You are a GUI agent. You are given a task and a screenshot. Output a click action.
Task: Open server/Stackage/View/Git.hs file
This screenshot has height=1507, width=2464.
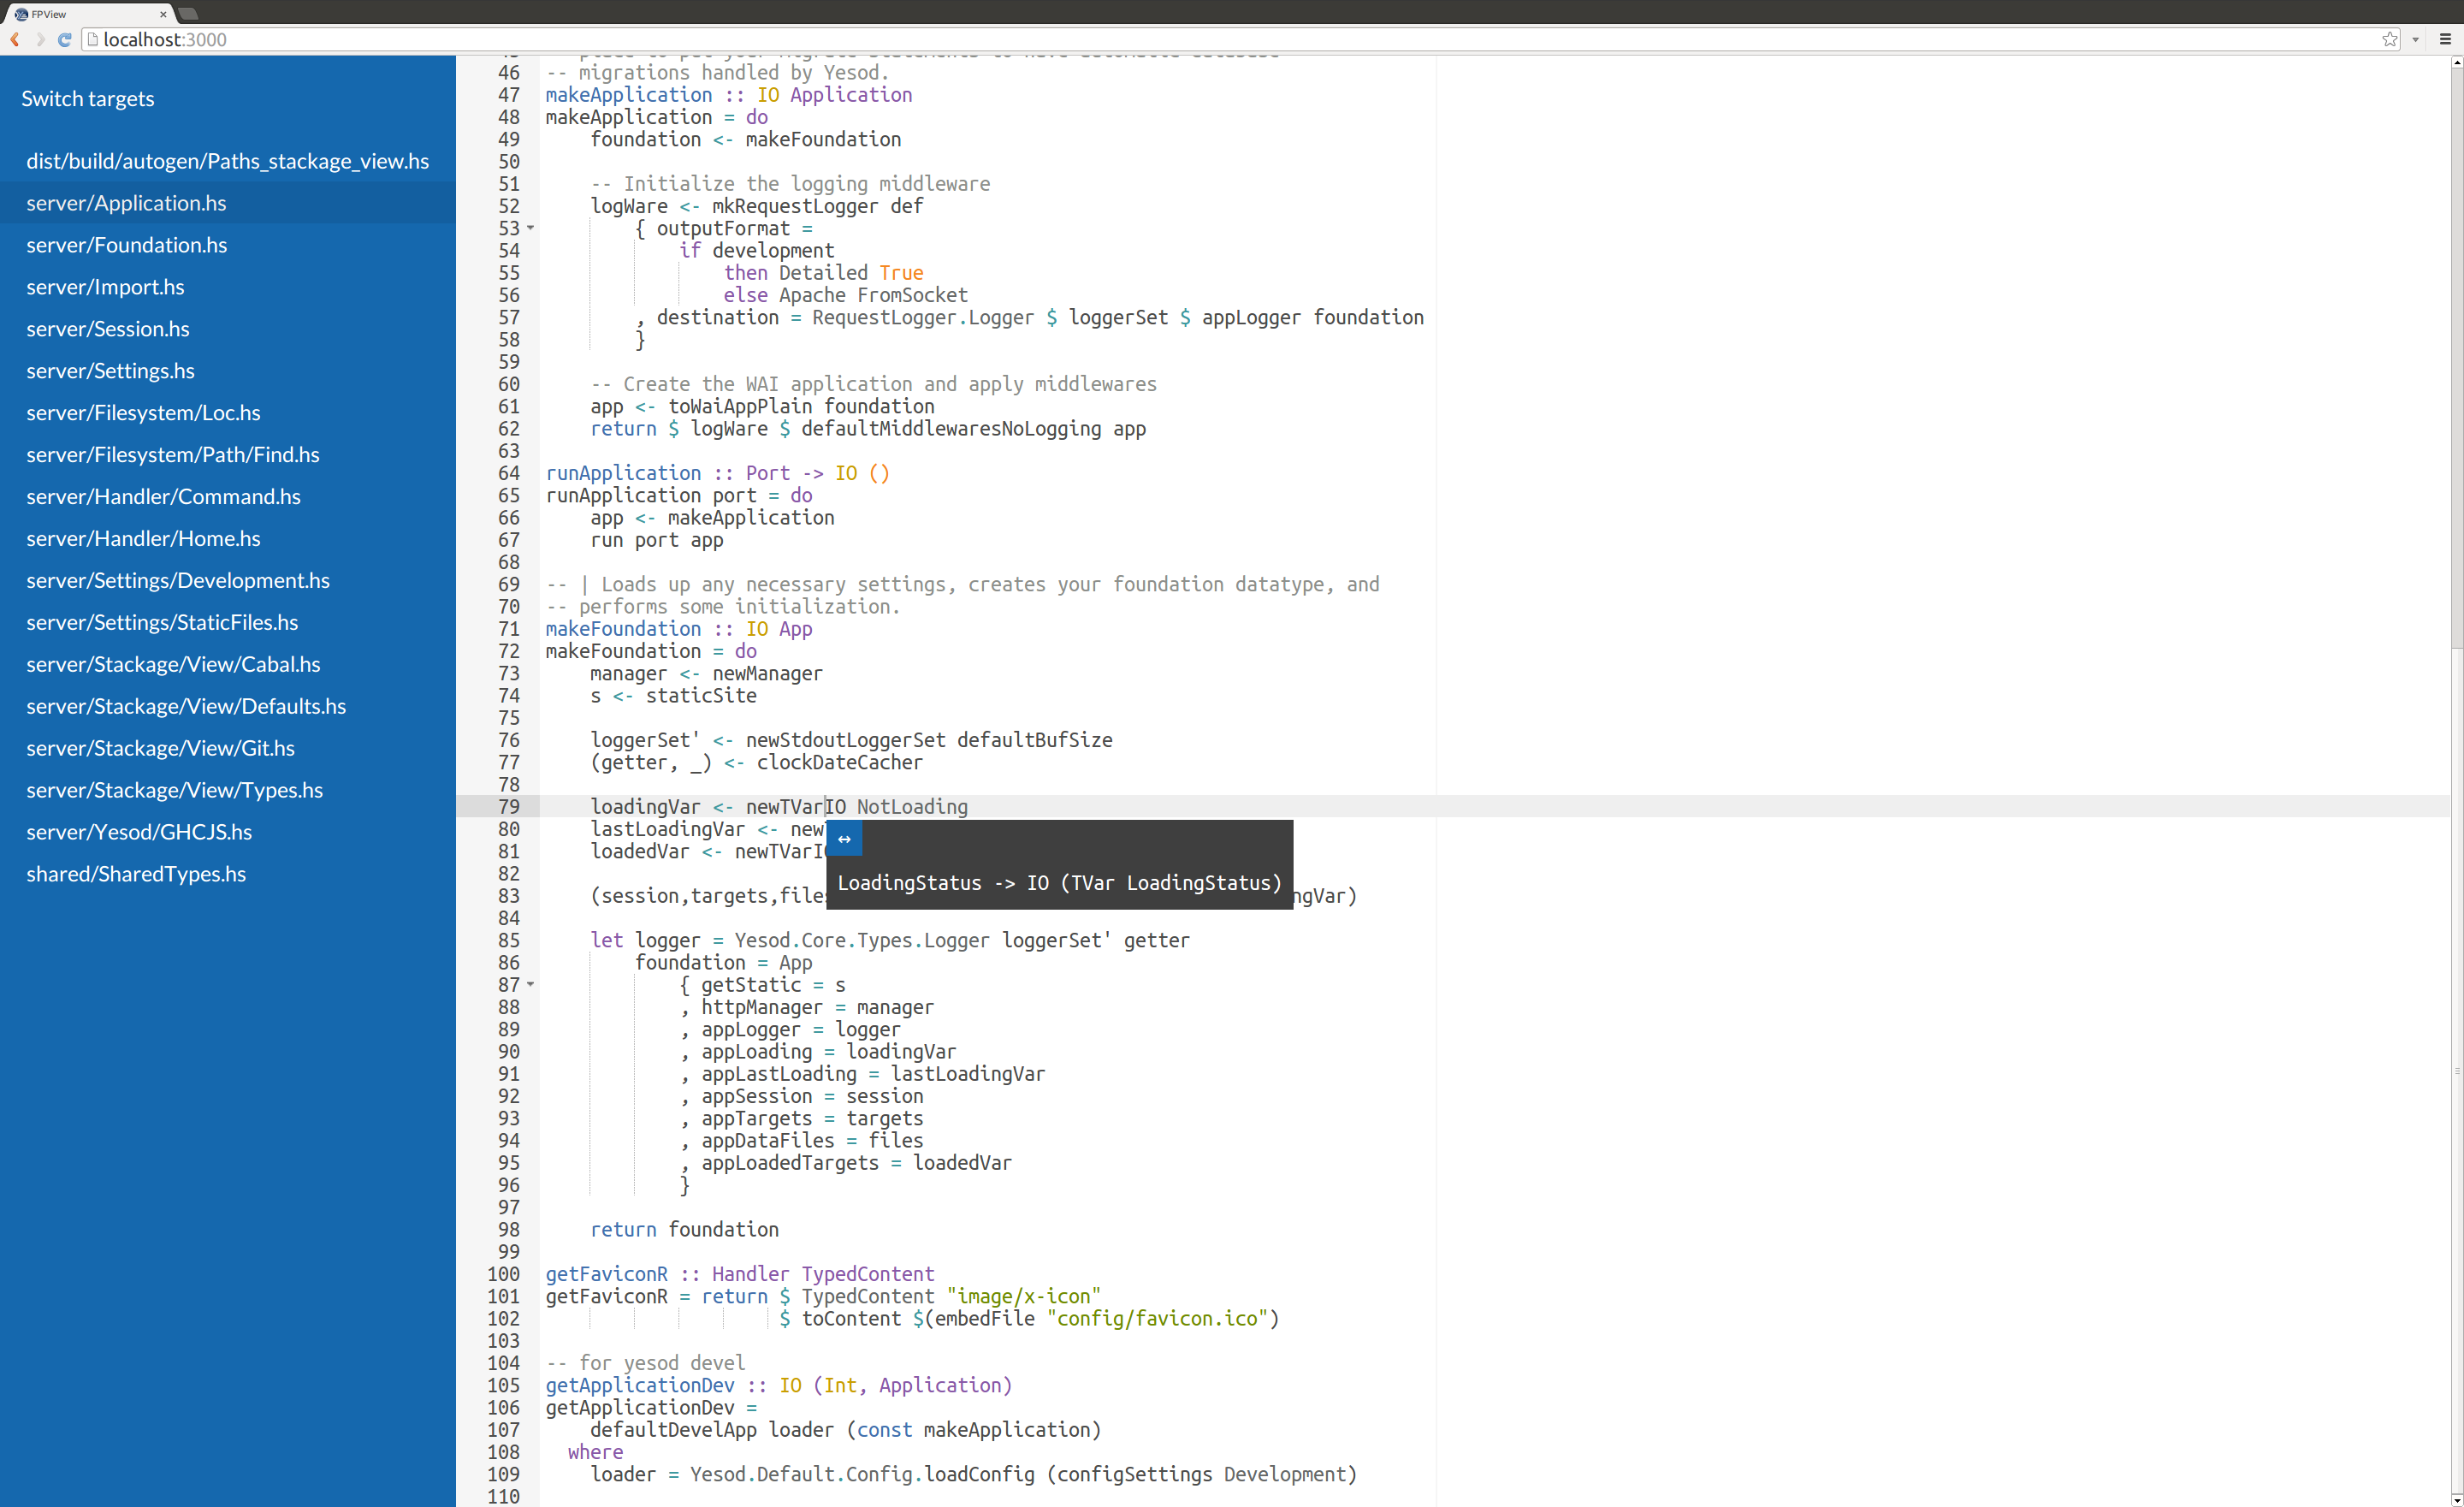tap(160, 748)
